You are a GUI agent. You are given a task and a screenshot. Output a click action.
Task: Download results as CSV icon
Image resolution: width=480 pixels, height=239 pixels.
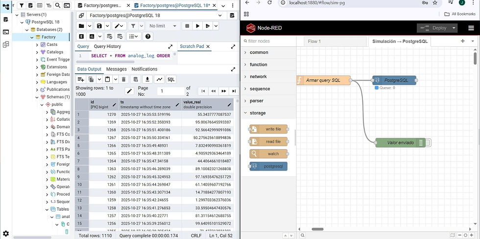[x=147, y=80]
